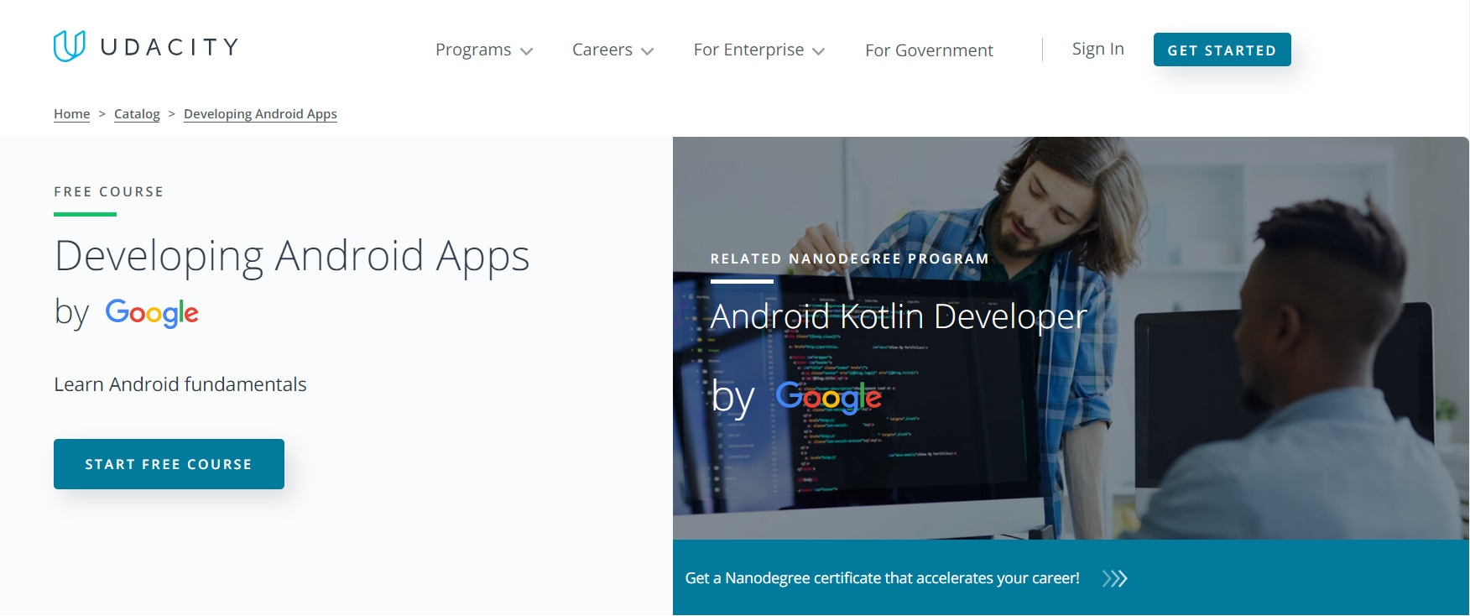Viewport: 1470px width, 616px height.
Task: Click the Udacity logo icon
Action: click(70, 46)
